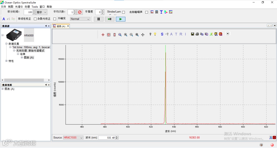277x148 pixels.
Task: Open the Normal trigger mode dropdown
Action: click(80, 19)
